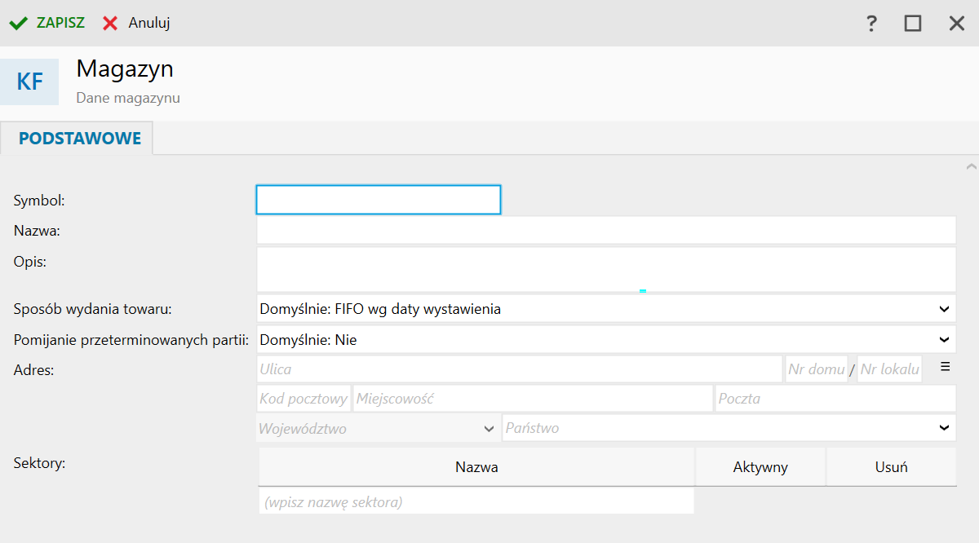The width and height of the screenshot is (979, 543).
Task: Click the Symbol input field
Action: [379, 200]
